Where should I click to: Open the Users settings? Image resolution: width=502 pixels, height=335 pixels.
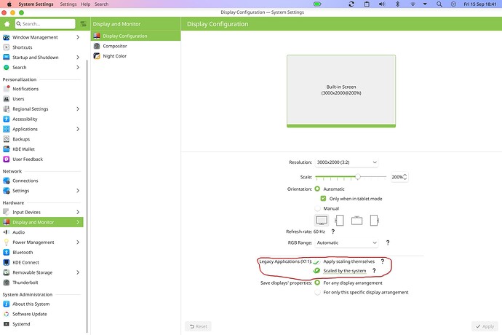41,99
